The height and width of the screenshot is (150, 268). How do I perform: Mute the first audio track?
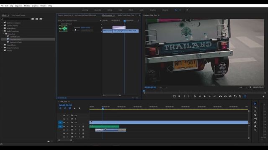(x=75, y=126)
